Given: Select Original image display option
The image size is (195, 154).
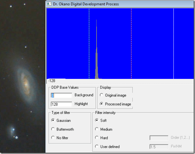Looking at the screenshot, I should click(102, 95).
